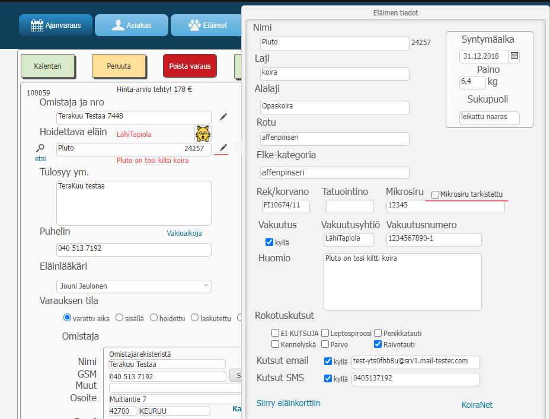
Task: Open the Laji field showing koira
Action: click(335, 73)
